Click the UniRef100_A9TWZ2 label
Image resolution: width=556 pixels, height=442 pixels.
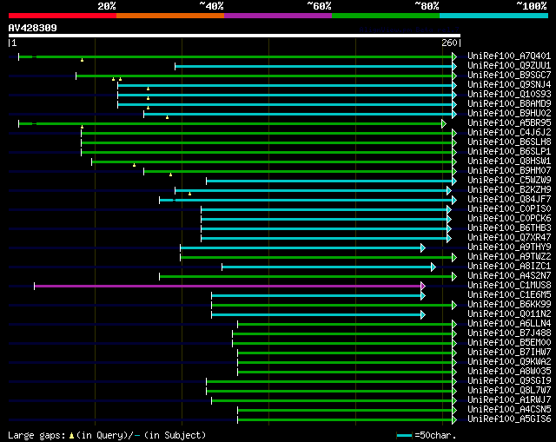click(509, 257)
